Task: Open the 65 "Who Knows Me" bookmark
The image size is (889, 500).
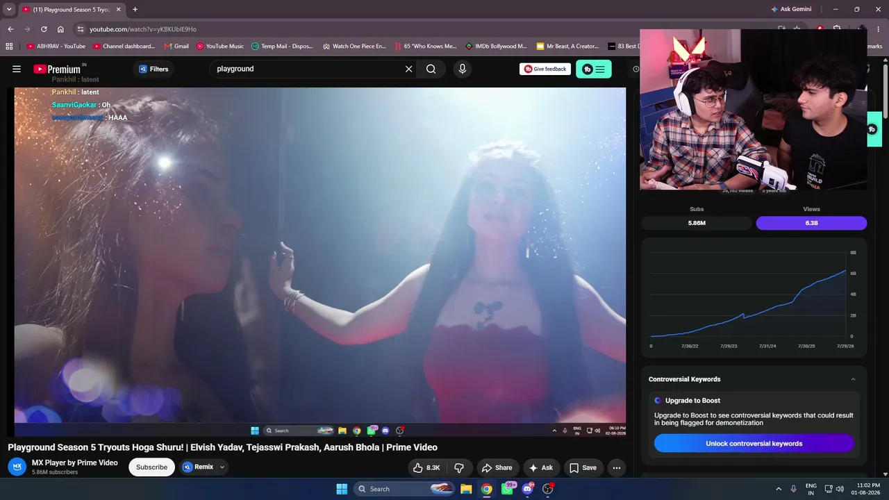Action: (x=425, y=47)
